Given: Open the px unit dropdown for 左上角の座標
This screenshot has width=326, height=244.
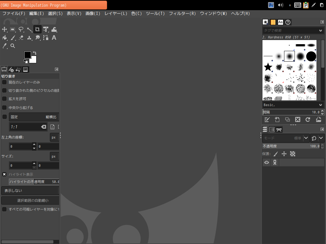Looking at the screenshot, I should [x=54, y=137].
